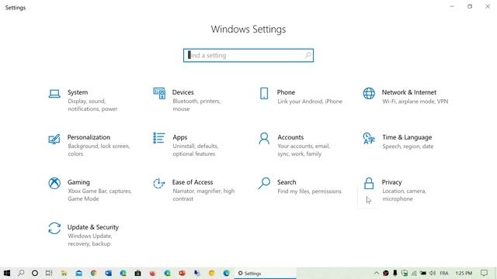Select the Accounts person icon
This screenshot has height=279, width=497.
[x=264, y=139]
